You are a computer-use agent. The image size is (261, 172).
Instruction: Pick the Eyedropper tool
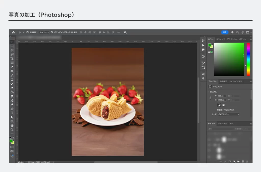point(12,67)
